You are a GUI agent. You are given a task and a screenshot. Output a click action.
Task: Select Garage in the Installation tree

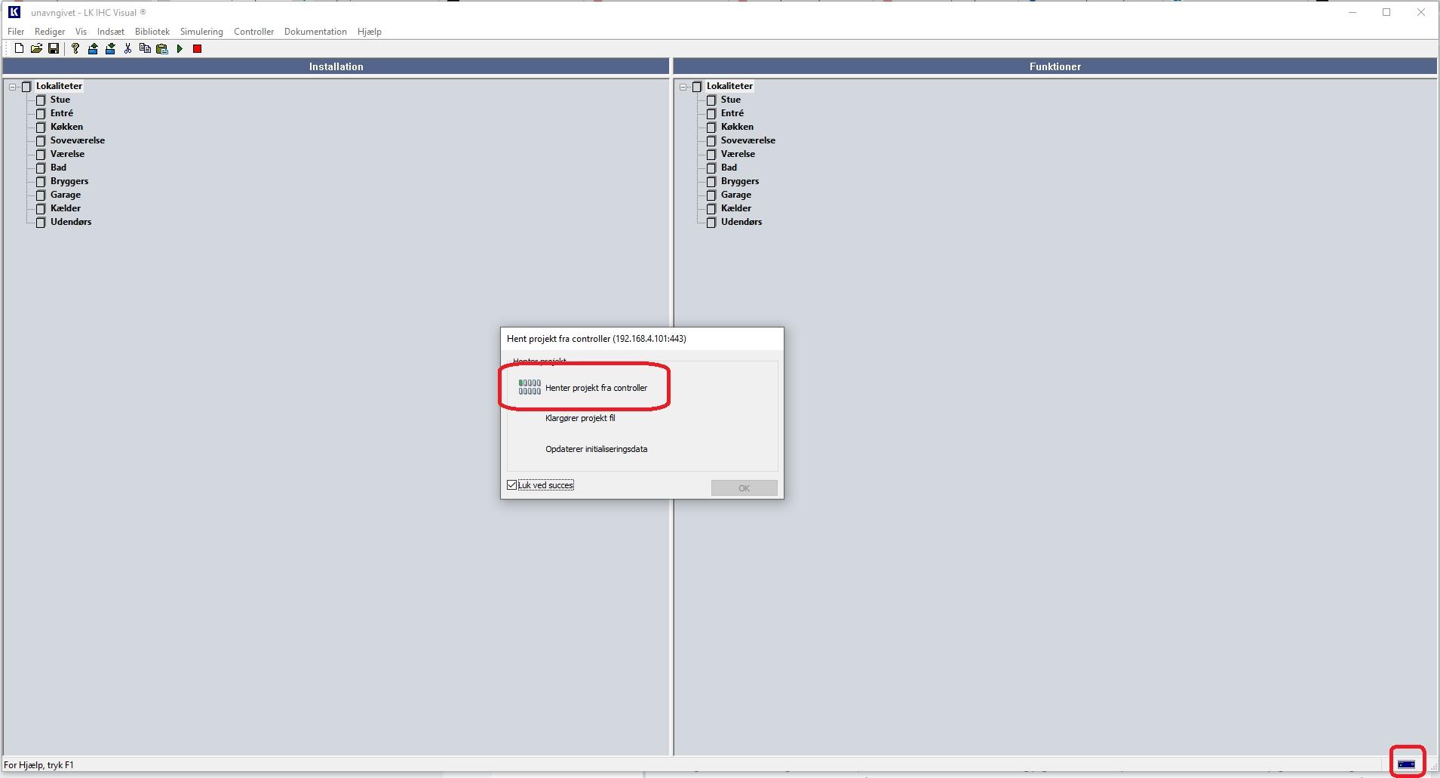coord(66,195)
